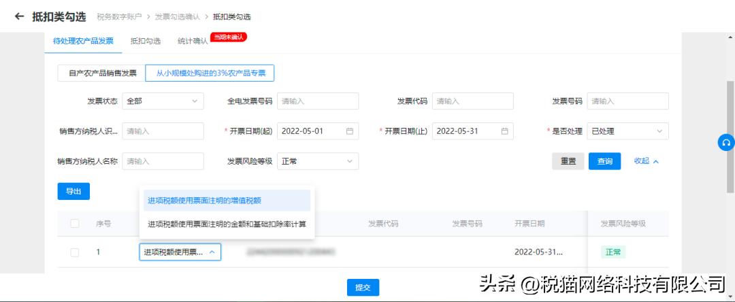
Task: Click the 序号 column header
Action: point(103,224)
